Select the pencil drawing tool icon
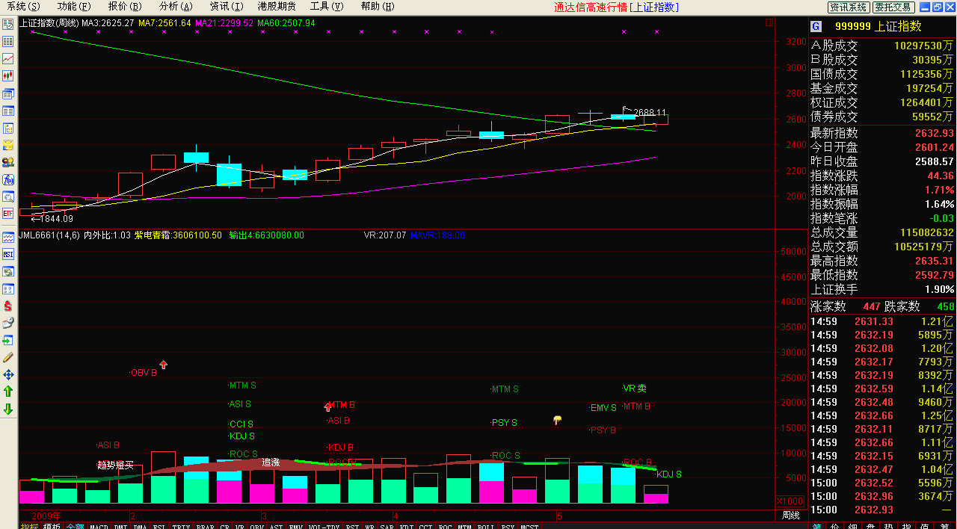Viewport: 957px width, 529px height. pyautogui.click(x=8, y=357)
